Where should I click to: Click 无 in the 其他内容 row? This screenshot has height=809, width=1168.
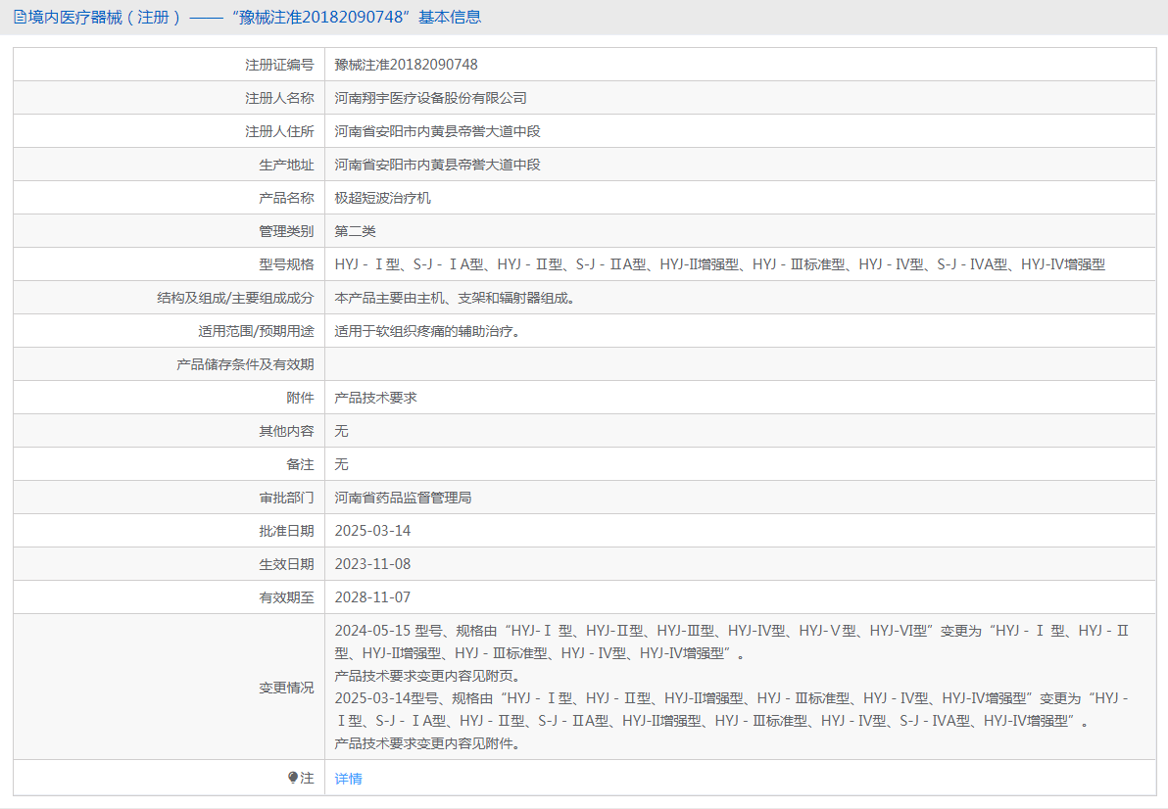point(341,432)
